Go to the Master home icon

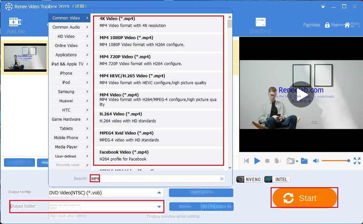coord(347,25)
